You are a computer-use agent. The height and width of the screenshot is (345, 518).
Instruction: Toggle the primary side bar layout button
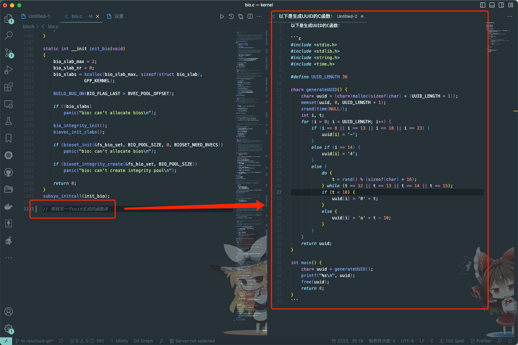(x=483, y=5)
